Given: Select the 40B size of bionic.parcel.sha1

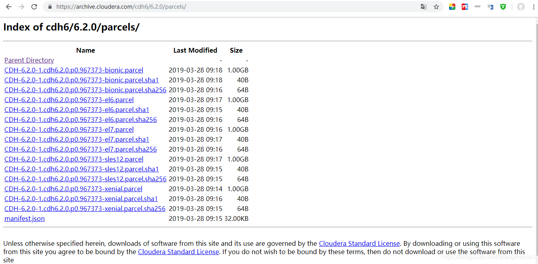Looking at the screenshot, I should click(x=243, y=80).
